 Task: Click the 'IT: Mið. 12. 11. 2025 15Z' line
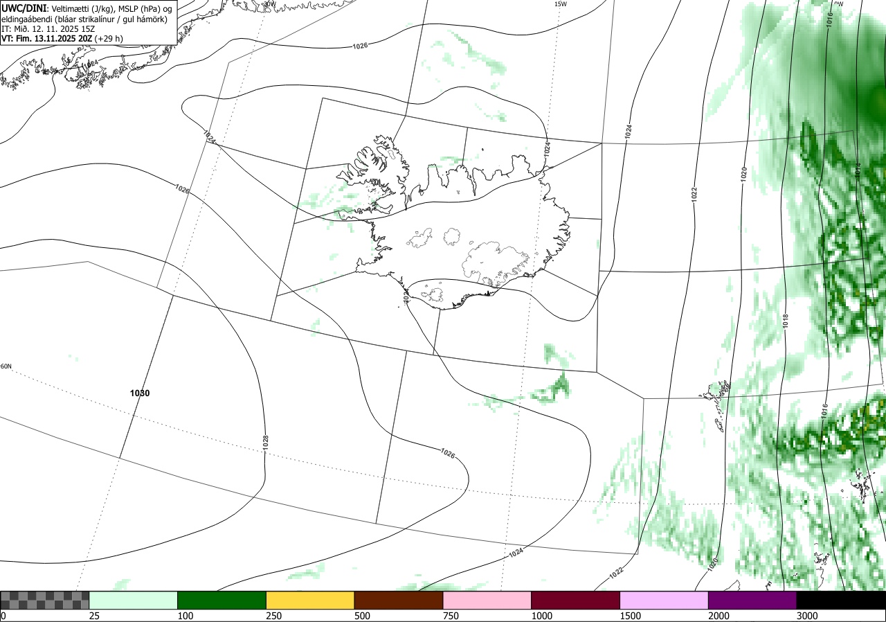tap(48, 29)
